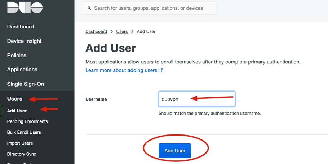Focus the search users, groups, applications field
The image size is (328, 164).
[x=149, y=8]
